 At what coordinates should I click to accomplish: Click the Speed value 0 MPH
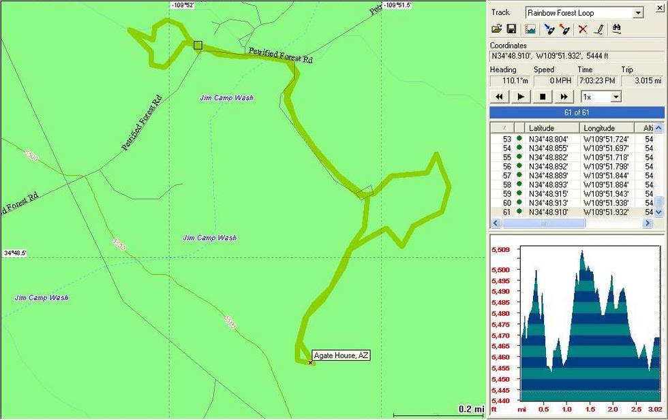click(553, 80)
